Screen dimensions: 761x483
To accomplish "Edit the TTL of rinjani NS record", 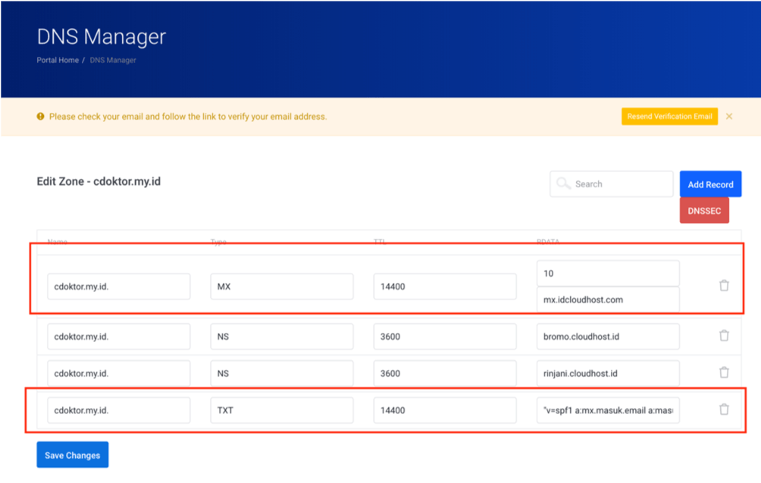I will (x=444, y=373).
